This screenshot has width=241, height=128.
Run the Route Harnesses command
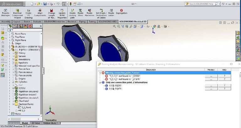[89, 13]
